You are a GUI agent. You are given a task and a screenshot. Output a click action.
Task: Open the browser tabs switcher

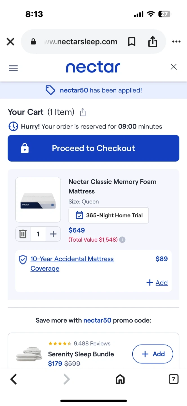(173, 379)
